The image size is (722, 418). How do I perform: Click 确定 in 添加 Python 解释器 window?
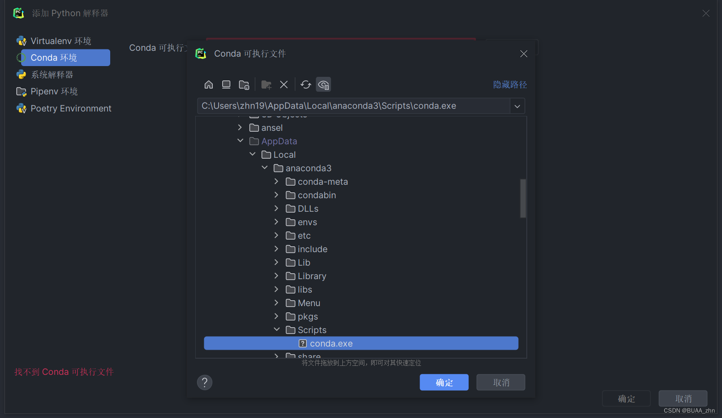point(626,399)
